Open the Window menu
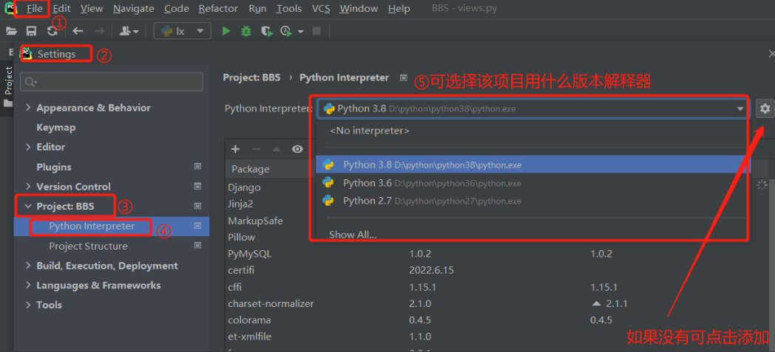The image size is (775, 352). (x=359, y=8)
